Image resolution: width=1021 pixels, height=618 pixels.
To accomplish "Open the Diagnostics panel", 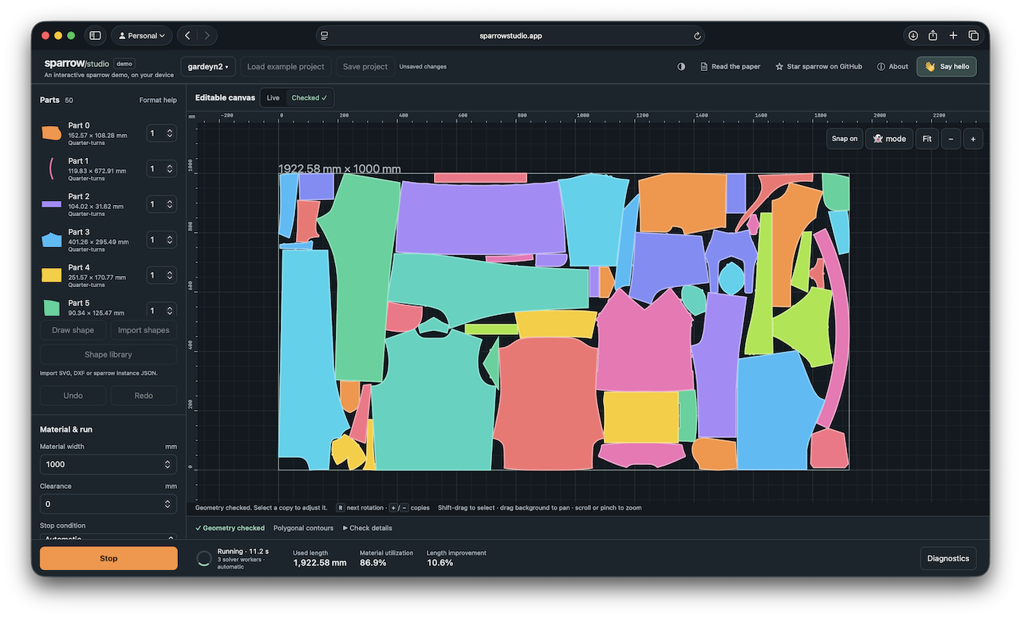I will 948,558.
